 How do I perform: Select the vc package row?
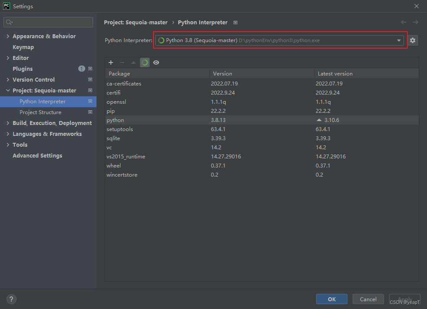[x=262, y=147]
